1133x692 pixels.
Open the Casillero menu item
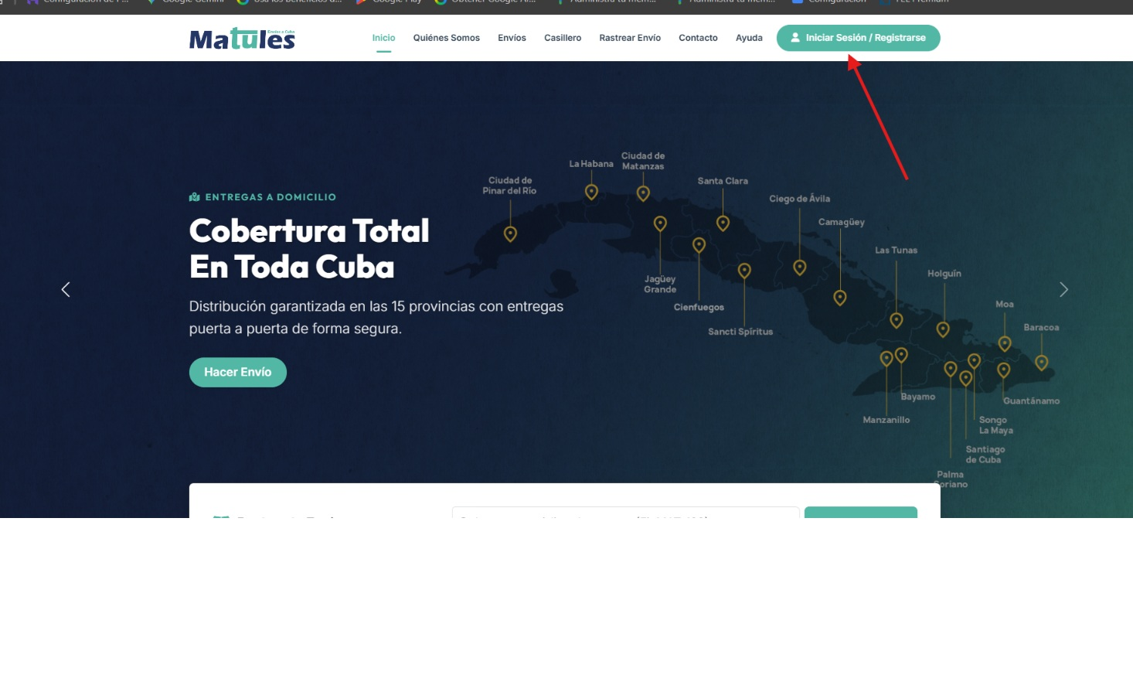pos(563,38)
